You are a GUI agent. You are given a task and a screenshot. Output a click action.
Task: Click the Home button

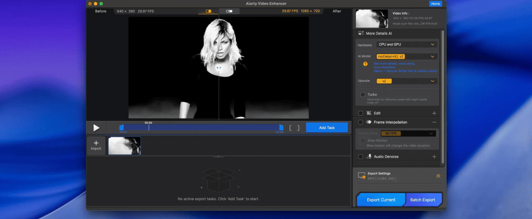tap(435, 4)
